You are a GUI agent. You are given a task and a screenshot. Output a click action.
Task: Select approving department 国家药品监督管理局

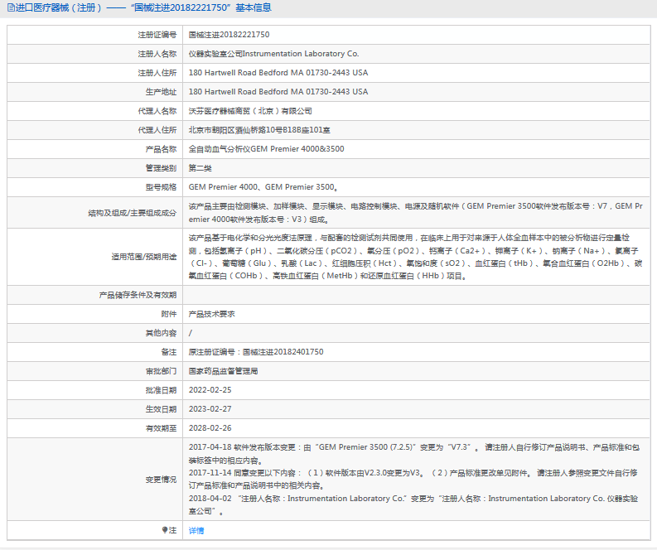(223, 371)
